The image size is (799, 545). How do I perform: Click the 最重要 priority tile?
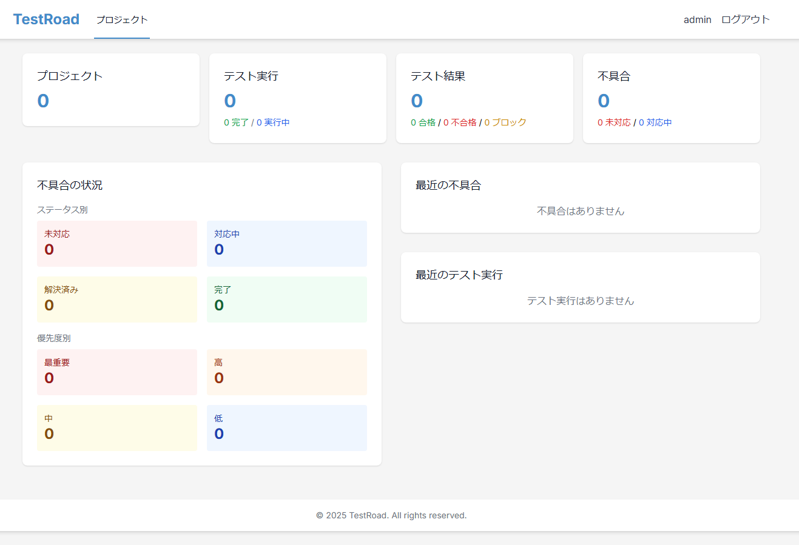coord(117,372)
